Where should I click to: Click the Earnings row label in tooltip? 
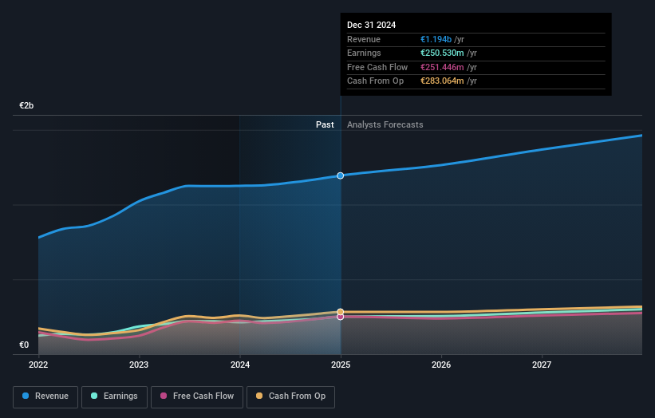pyautogui.click(x=364, y=53)
